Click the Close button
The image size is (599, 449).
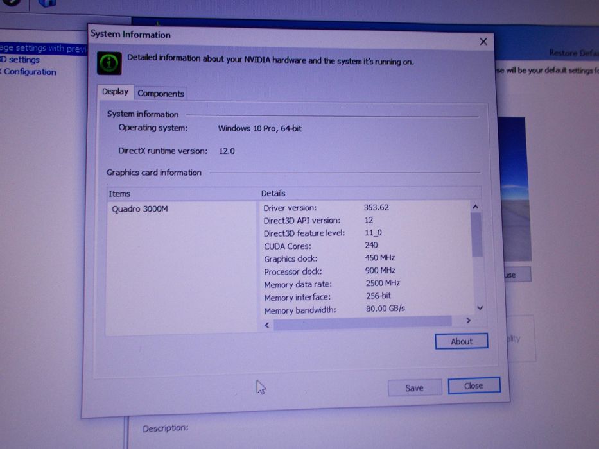(x=474, y=385)
